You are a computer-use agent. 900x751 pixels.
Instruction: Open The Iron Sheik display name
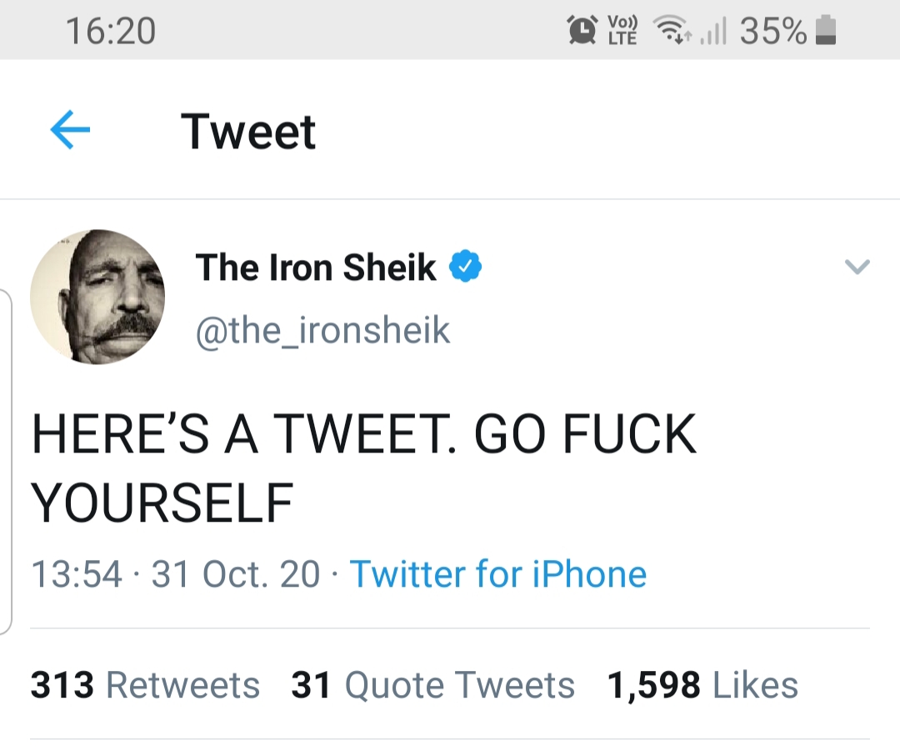[x=316, y=268]
